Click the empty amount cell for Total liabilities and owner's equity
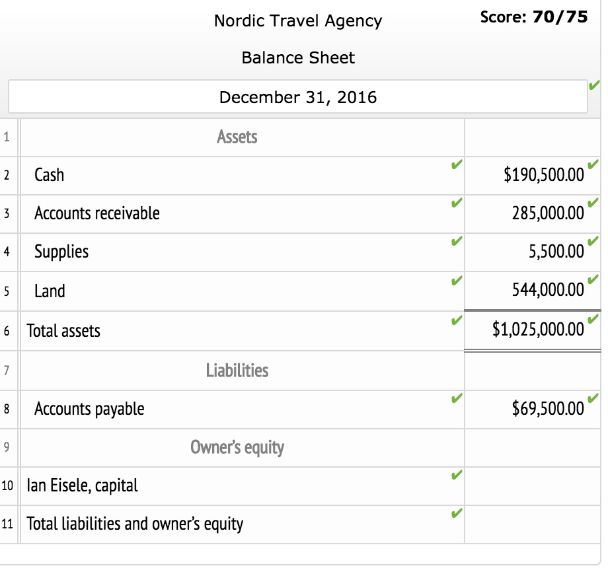This screenshot has height=572, width=608. [533, 524]
